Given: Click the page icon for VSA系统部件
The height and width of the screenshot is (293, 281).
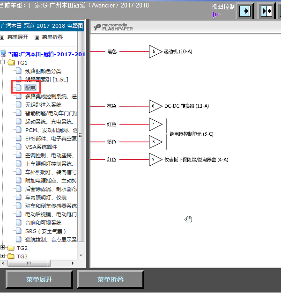Looking at the screenshot, I should tap(19, 146).
